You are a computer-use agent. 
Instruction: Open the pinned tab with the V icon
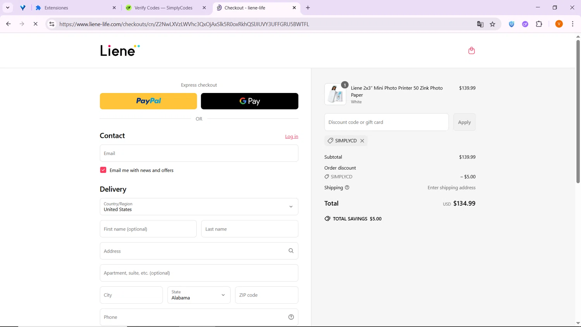point(23,8)
